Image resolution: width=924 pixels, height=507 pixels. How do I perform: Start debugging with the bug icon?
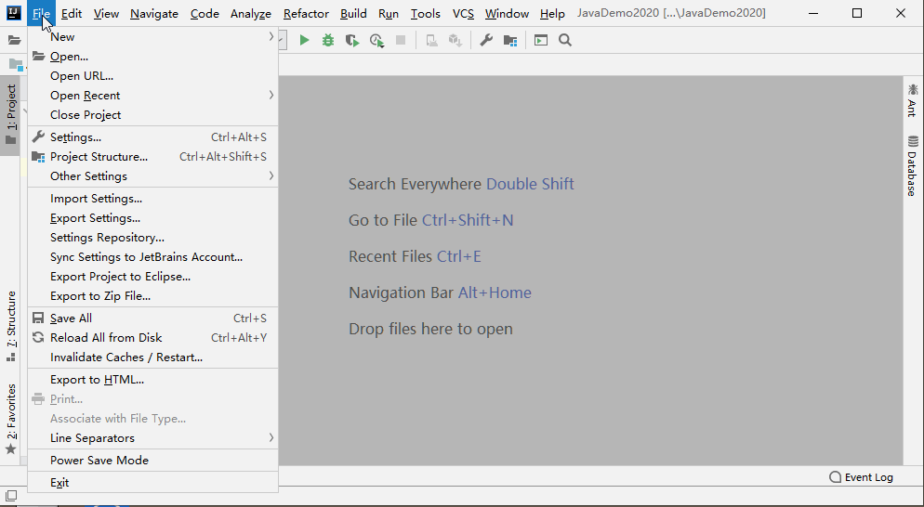(328, 40)
